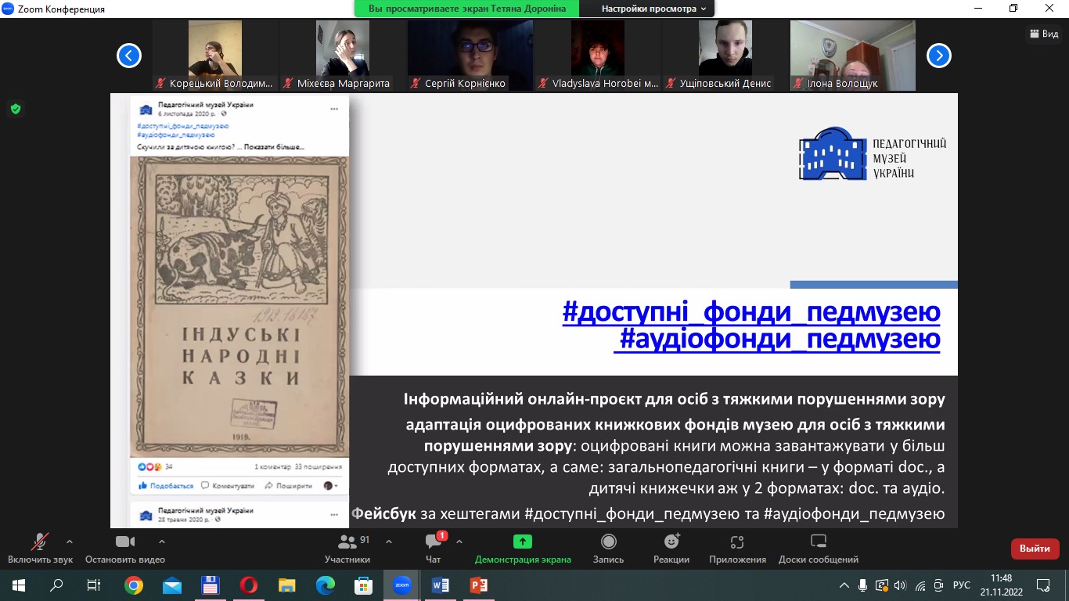Open Доски сообщений whiteboards

[818, 548]
